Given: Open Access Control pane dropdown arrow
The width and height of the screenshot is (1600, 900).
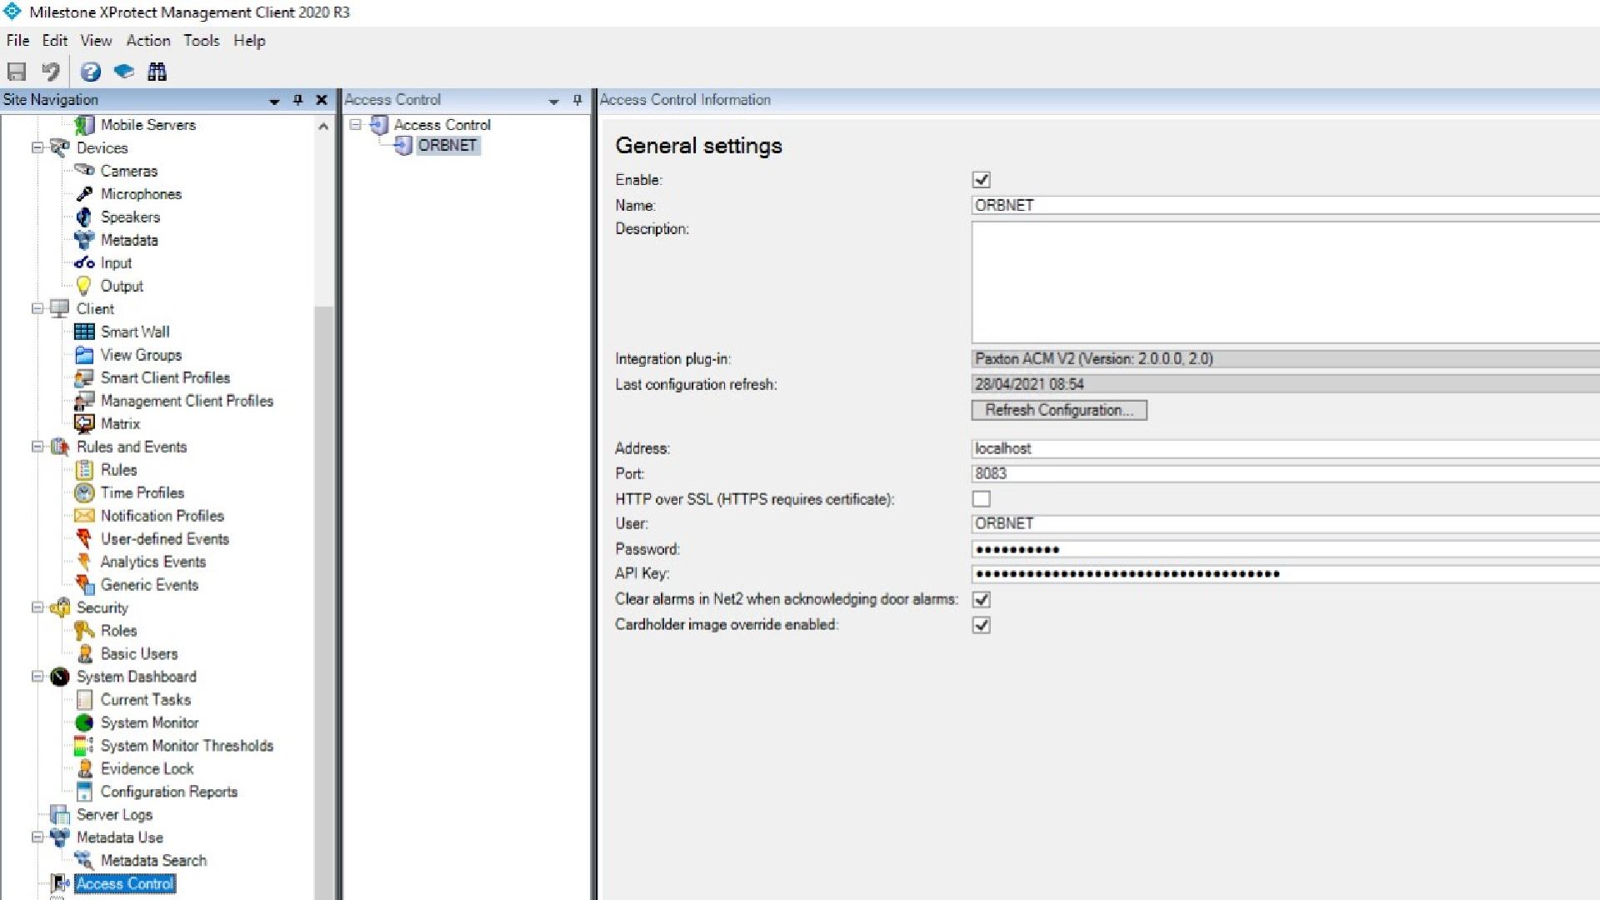Looking at the screenshot, I should (554, 101).
